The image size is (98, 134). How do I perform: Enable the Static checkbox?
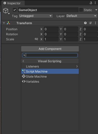point(81,10)
